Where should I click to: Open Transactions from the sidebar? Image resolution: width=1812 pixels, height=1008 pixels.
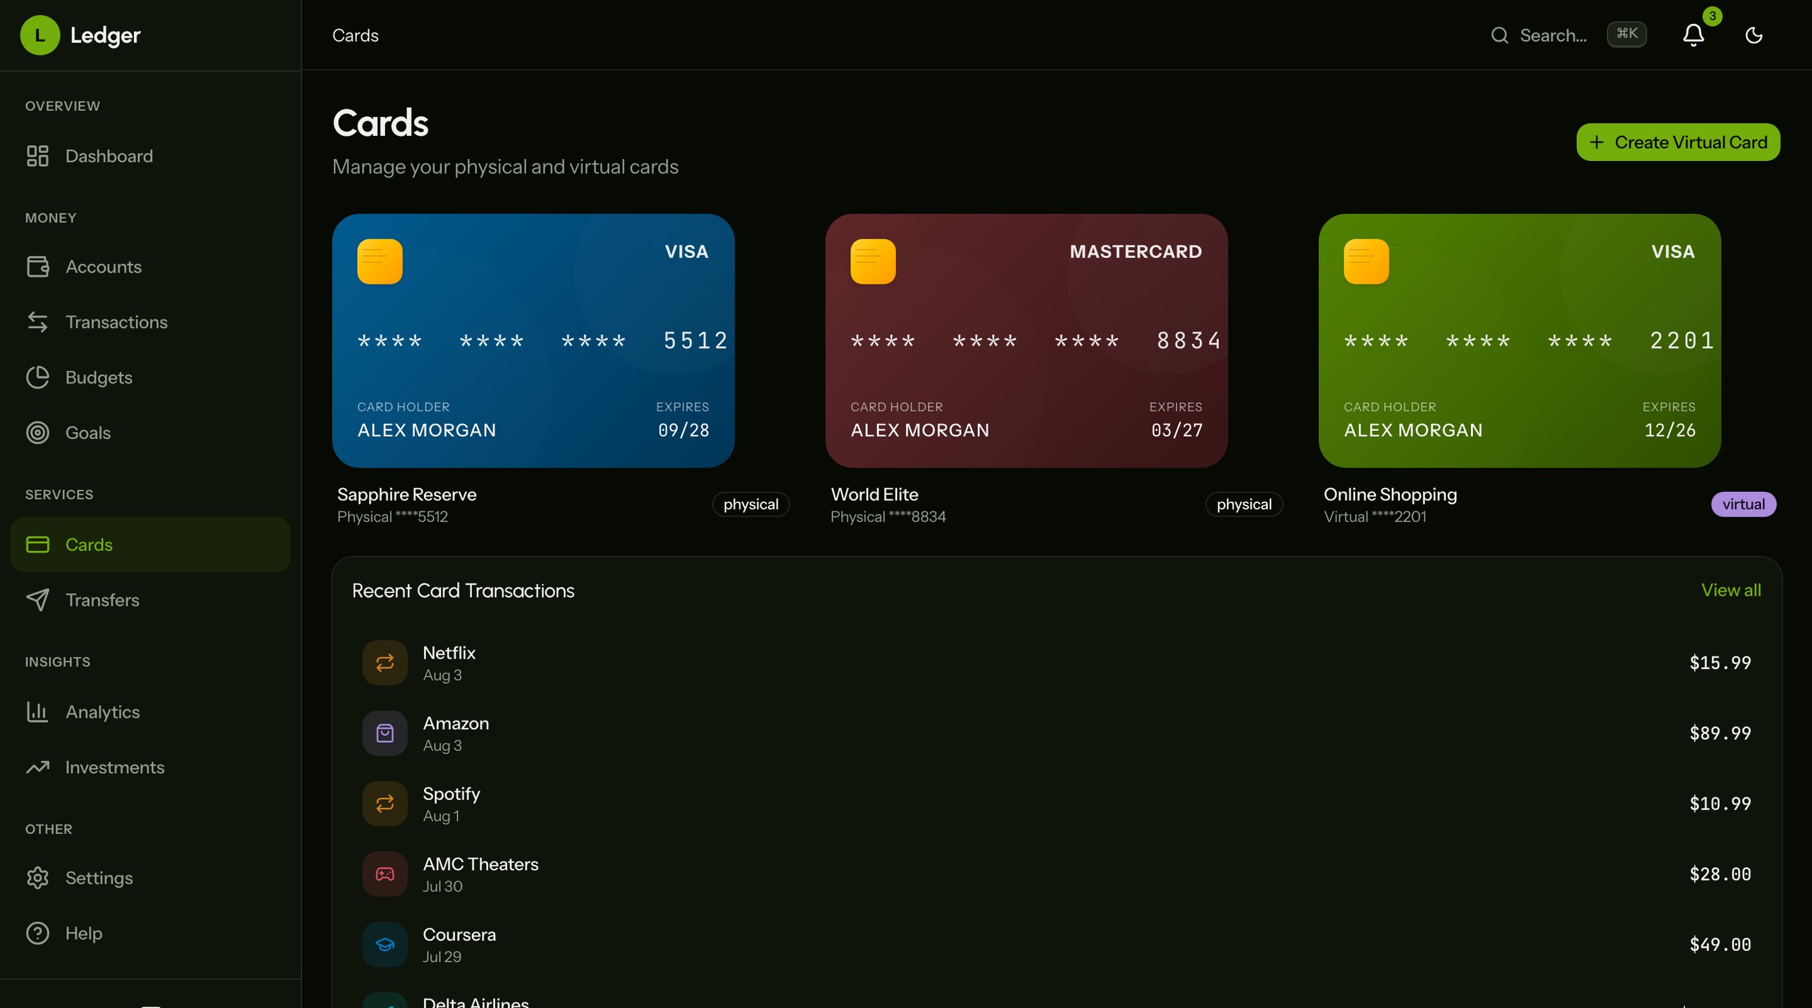[x=151, y=322]
